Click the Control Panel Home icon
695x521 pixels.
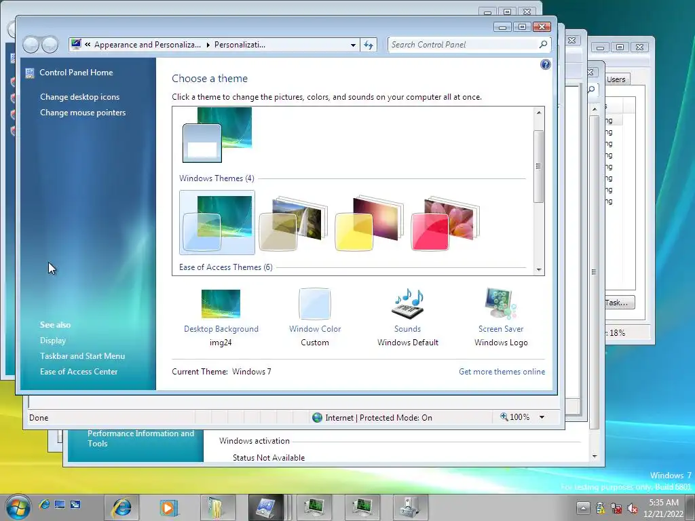(x=30, y=73)
